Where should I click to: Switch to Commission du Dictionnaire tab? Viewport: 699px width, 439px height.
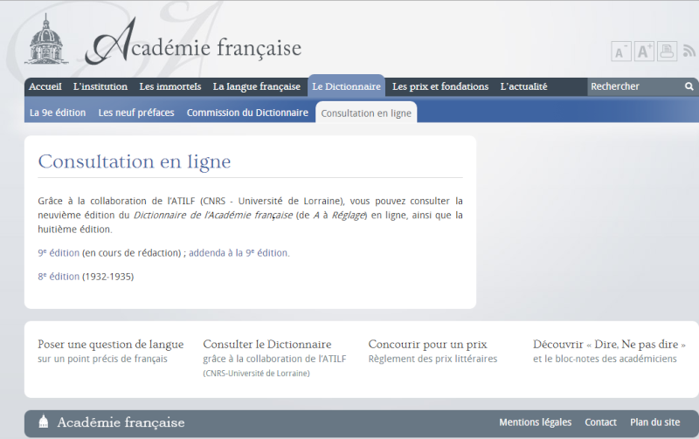247,113
